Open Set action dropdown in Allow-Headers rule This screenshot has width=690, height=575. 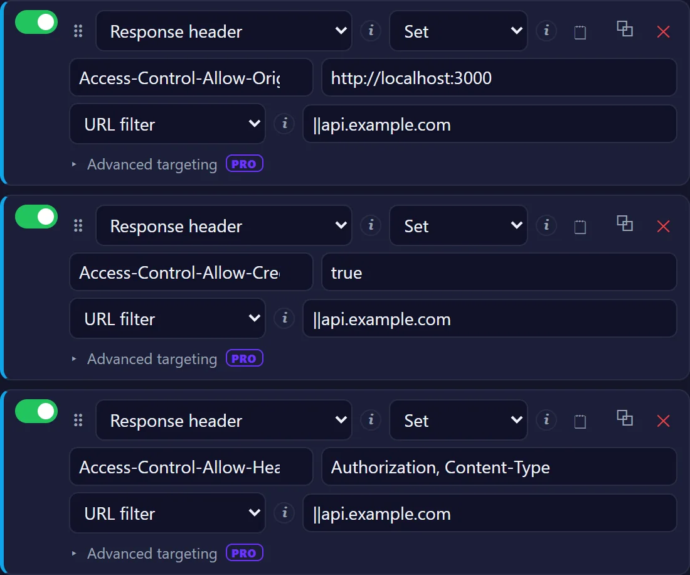click(459, 420)
